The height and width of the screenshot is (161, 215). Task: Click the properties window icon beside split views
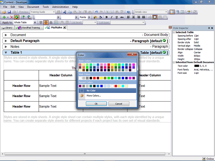point(188,12)
